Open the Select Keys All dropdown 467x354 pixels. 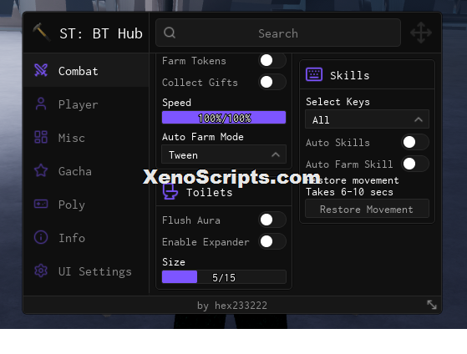coord(367,119)
